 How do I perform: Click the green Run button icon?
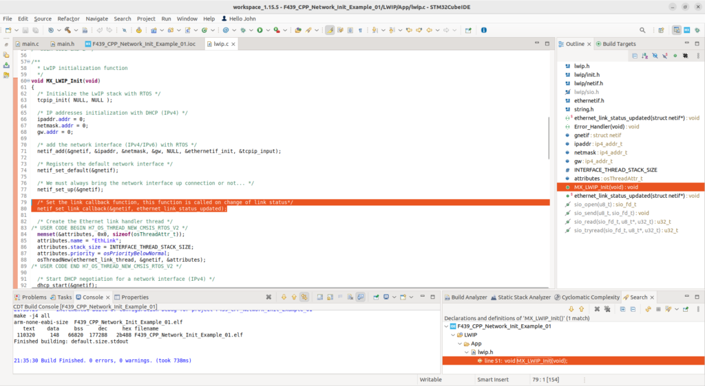[x=260, y=30]
